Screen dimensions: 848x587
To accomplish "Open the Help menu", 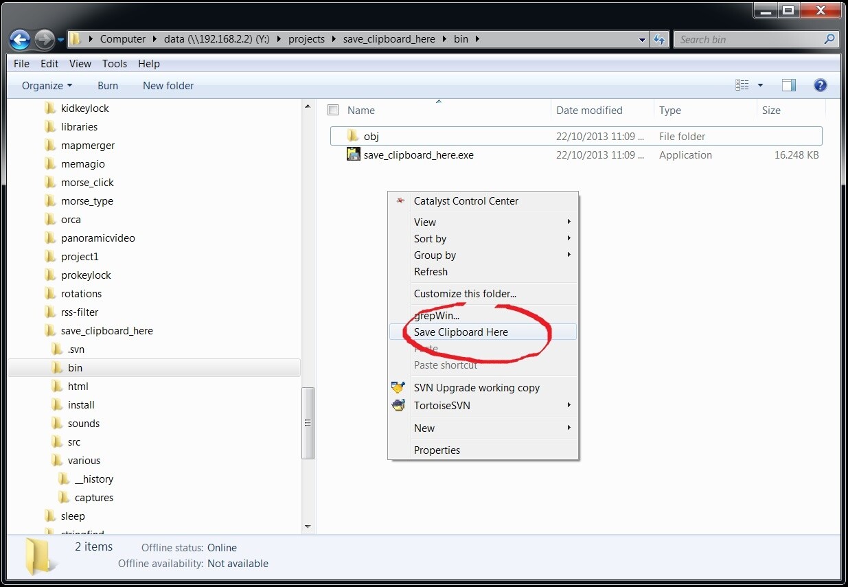I will [149, 63].
